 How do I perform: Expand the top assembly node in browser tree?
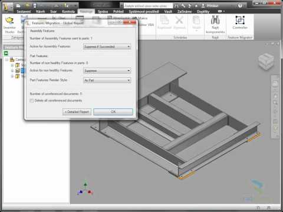[x=6, y=59]
